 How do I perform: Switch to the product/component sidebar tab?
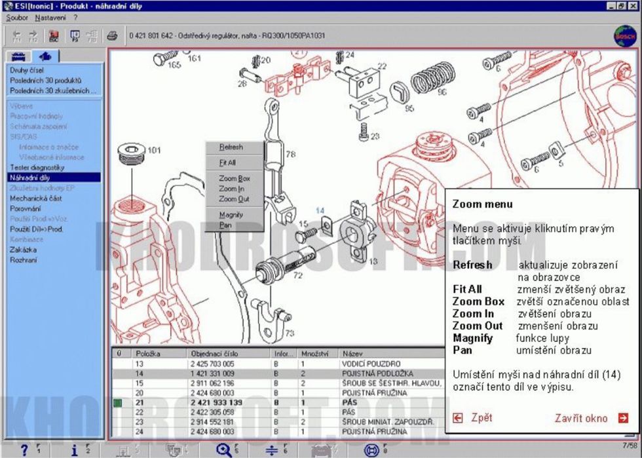point(45,56)
